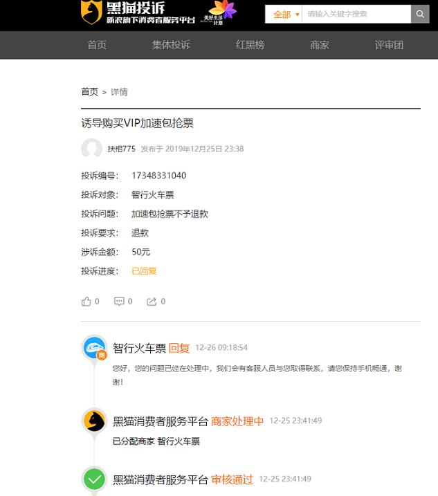Click the 首页 breadcrumb link
This screenshot has width=438, height=496.
coord(90,92)
